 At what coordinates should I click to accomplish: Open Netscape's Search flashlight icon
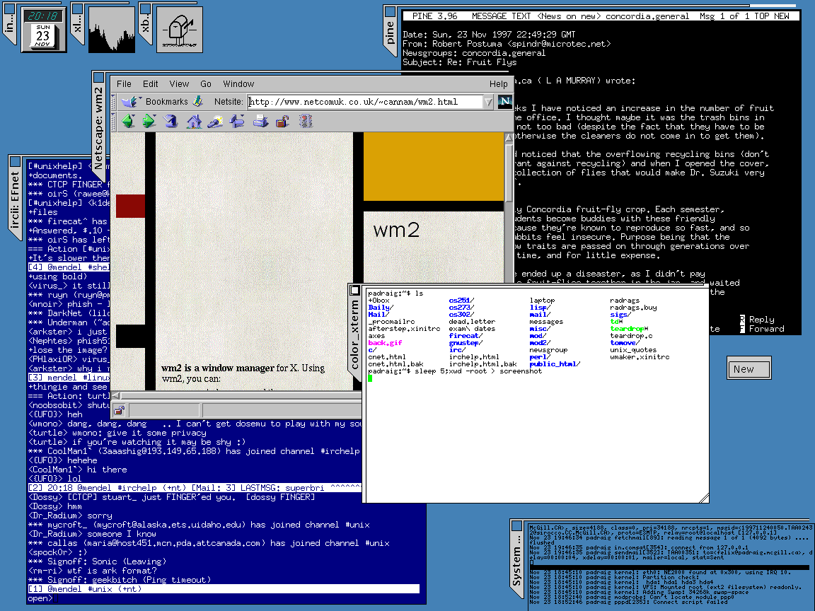tap(215, 122)
